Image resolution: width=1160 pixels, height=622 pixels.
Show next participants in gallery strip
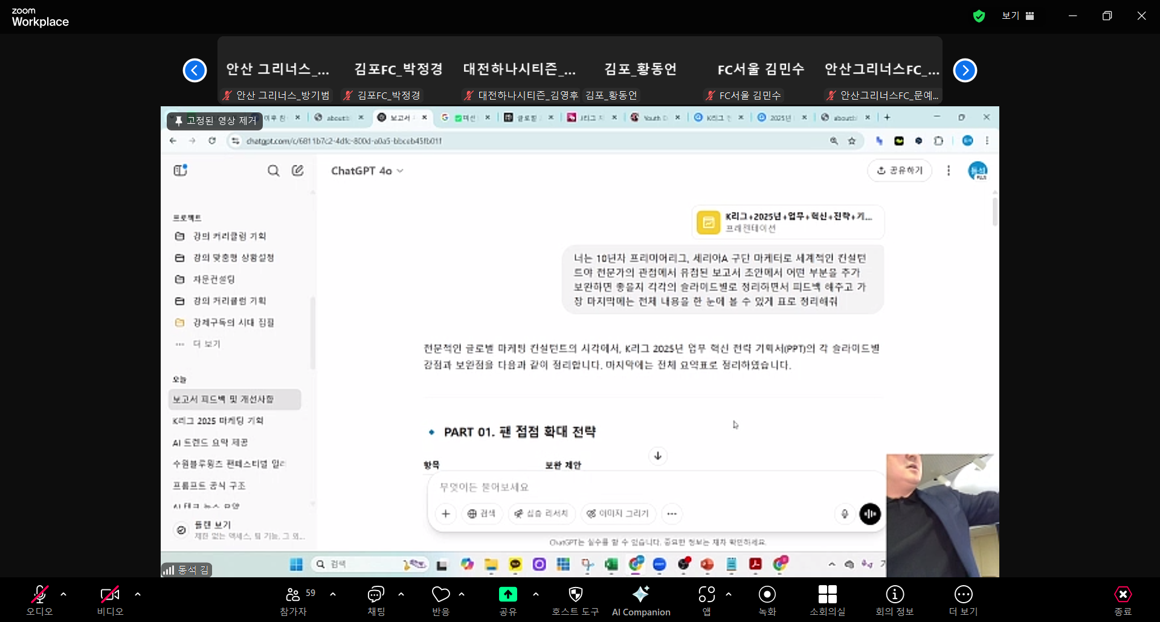pyautogui.click(x=965, y=71)
